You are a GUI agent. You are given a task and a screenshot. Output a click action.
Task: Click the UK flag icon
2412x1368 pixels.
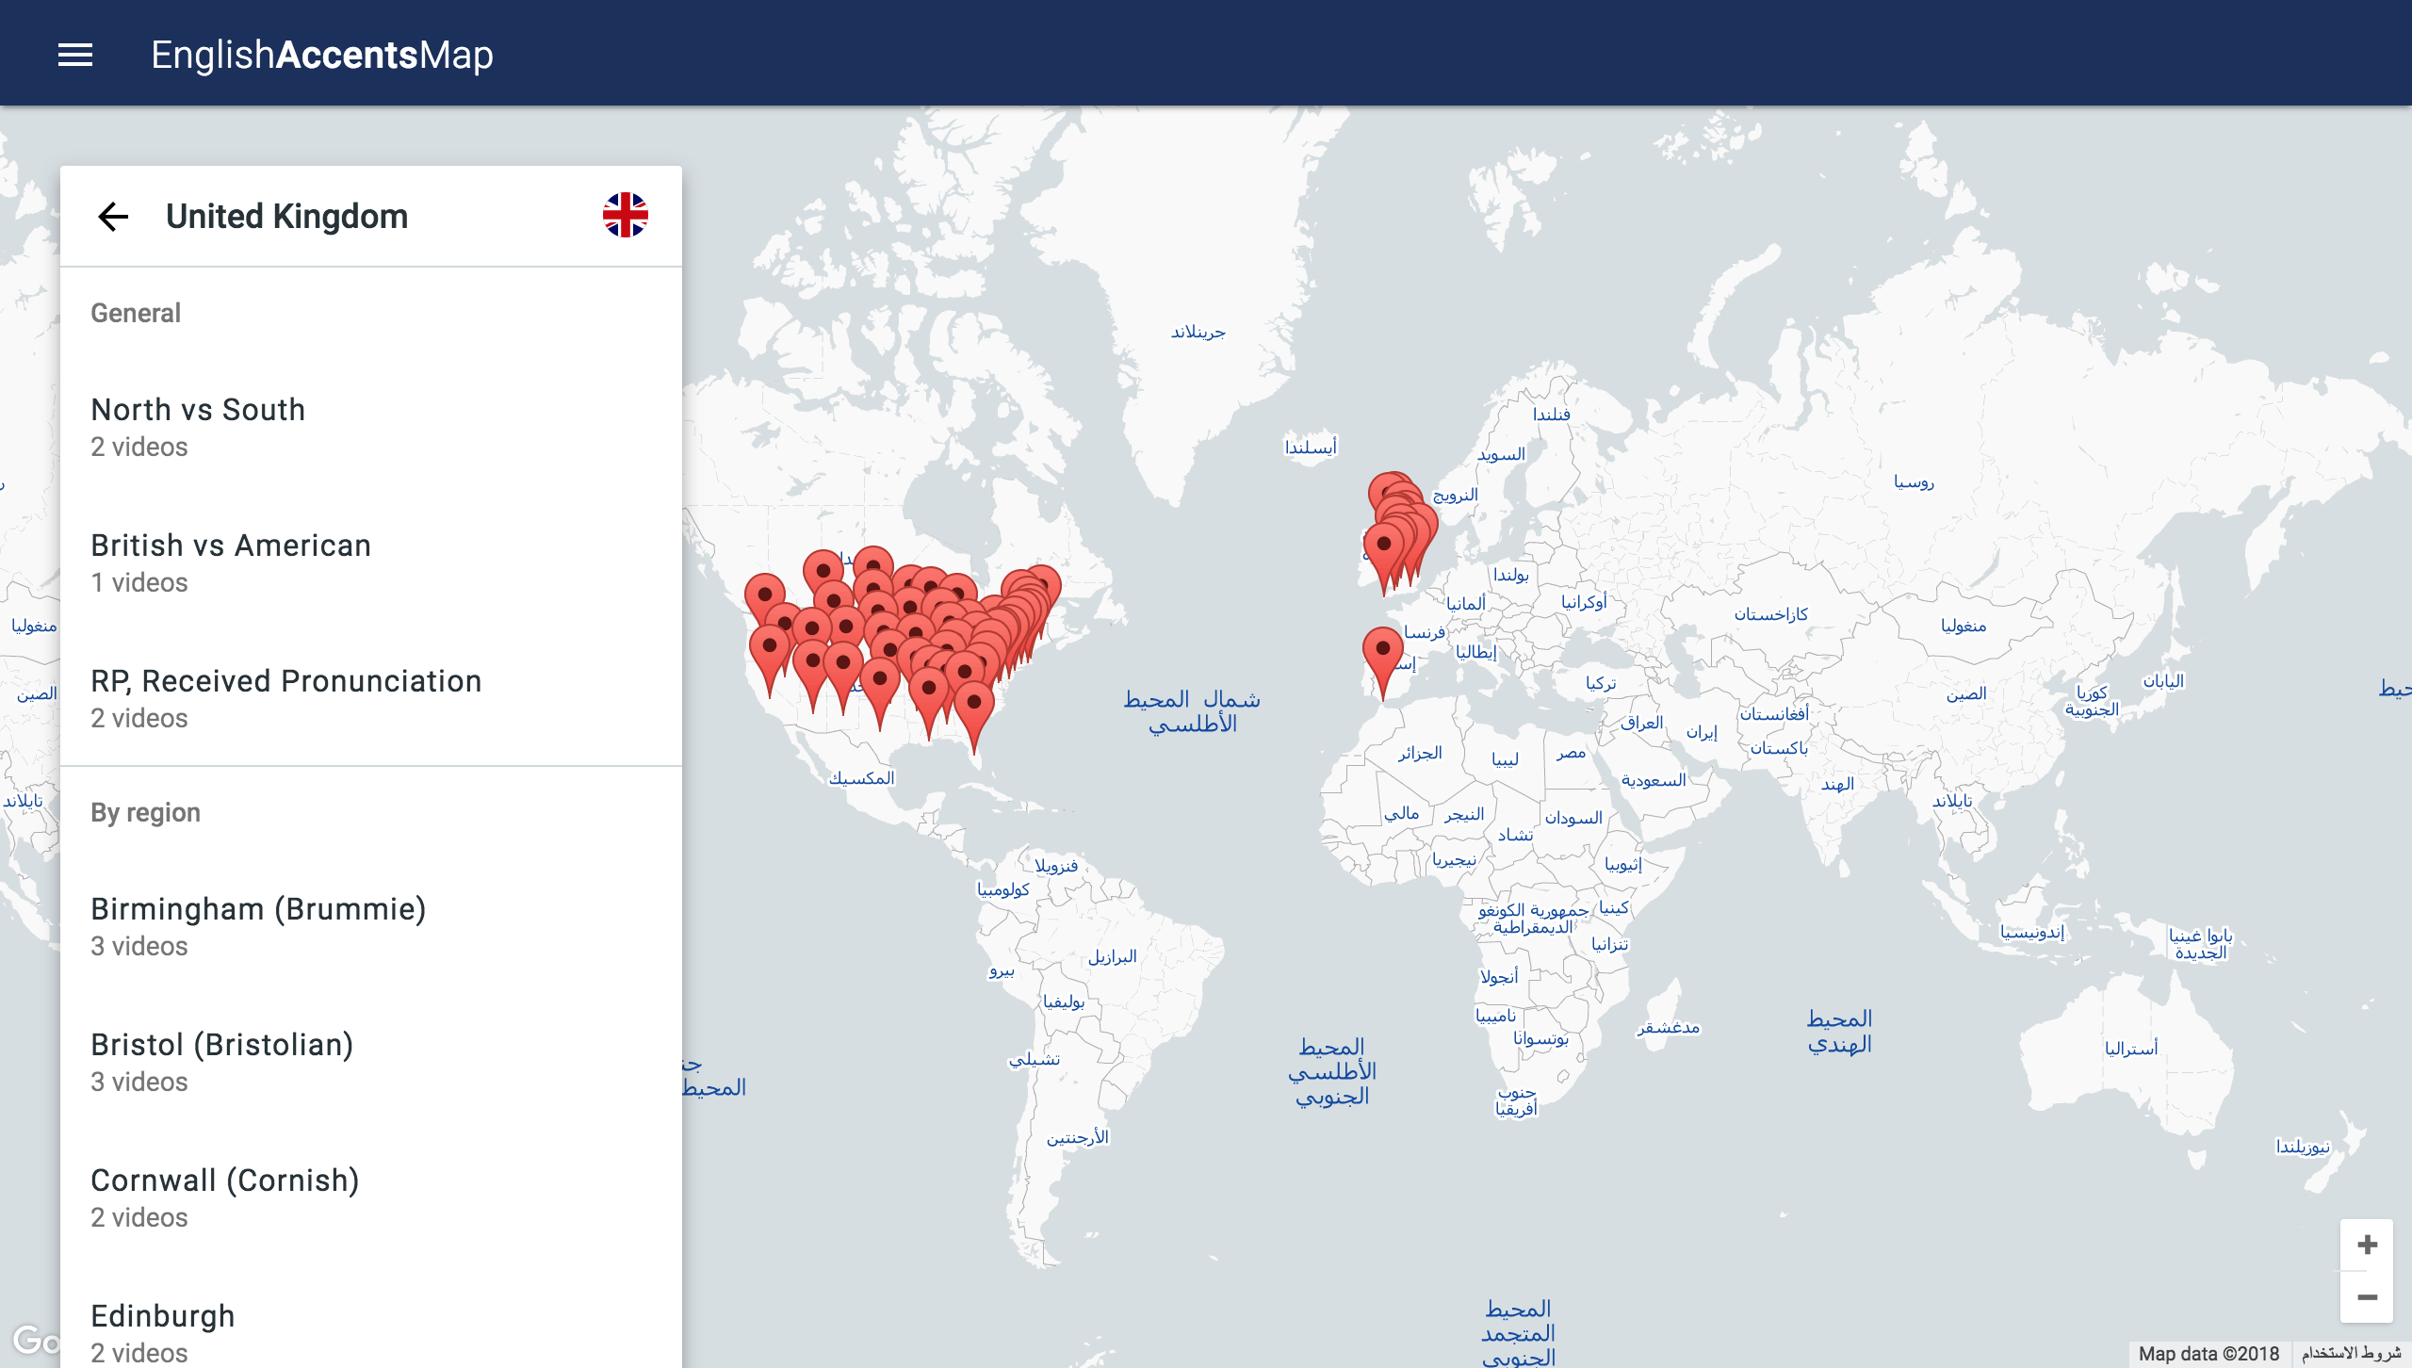coord(626,216)
